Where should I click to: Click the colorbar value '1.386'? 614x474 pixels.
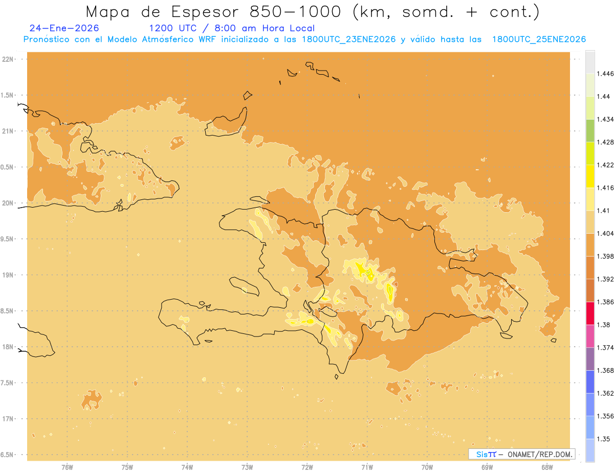coord(605,302)
